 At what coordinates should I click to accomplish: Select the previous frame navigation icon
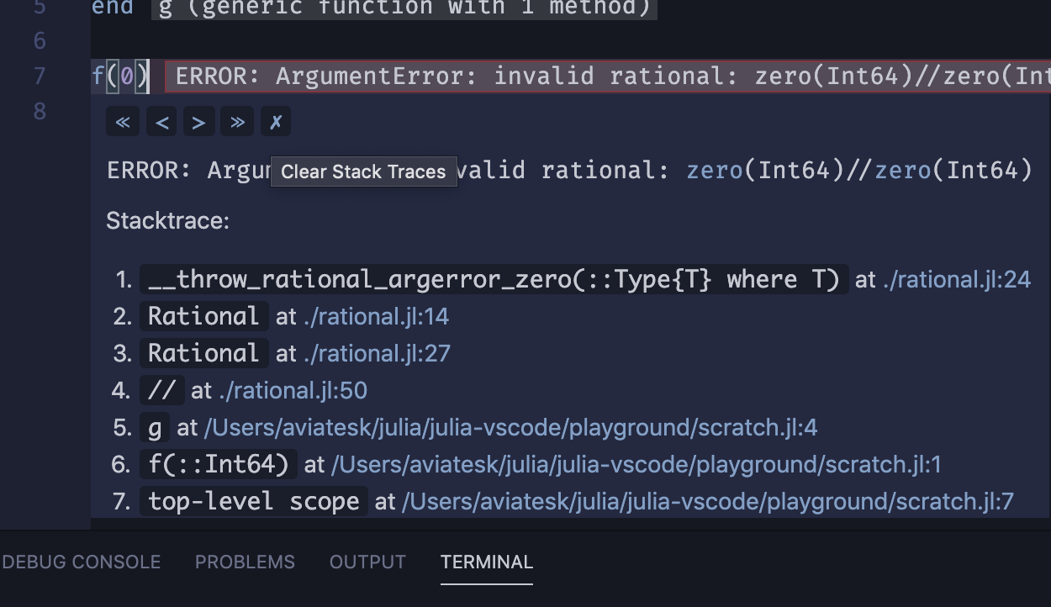click(161, 121)
